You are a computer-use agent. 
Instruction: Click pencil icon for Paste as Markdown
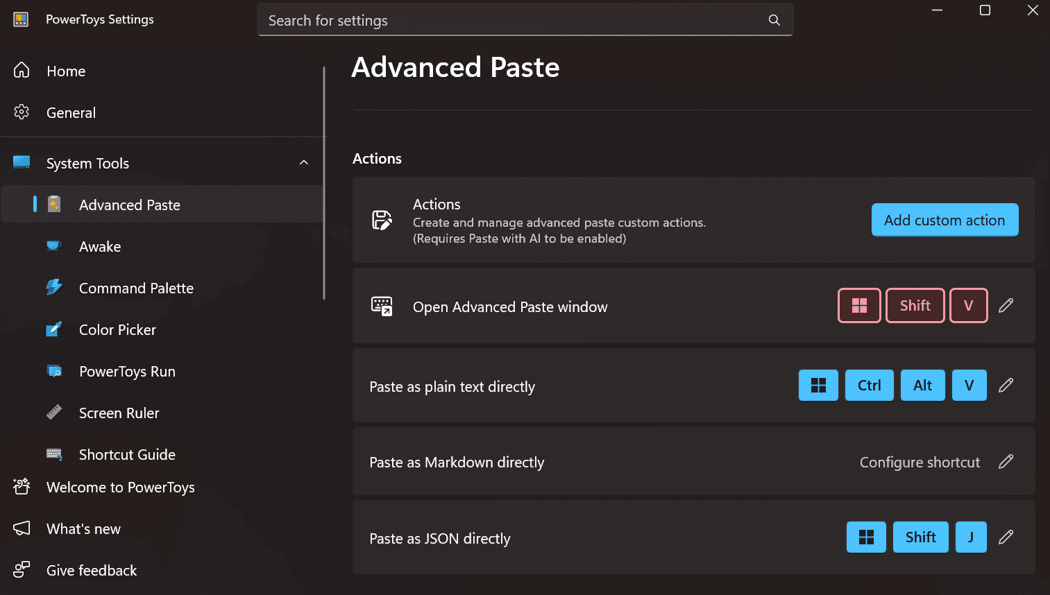[1006, 462]
